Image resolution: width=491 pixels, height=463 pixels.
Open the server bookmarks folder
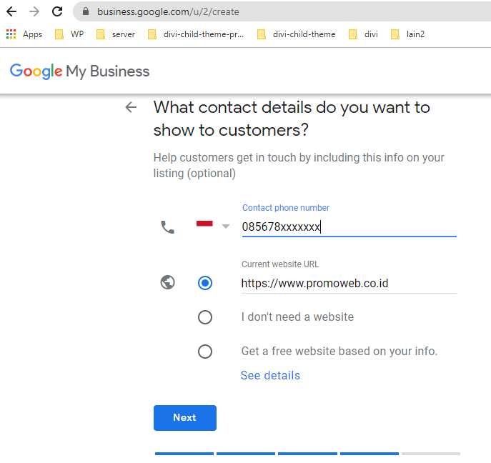pos(116,34)
